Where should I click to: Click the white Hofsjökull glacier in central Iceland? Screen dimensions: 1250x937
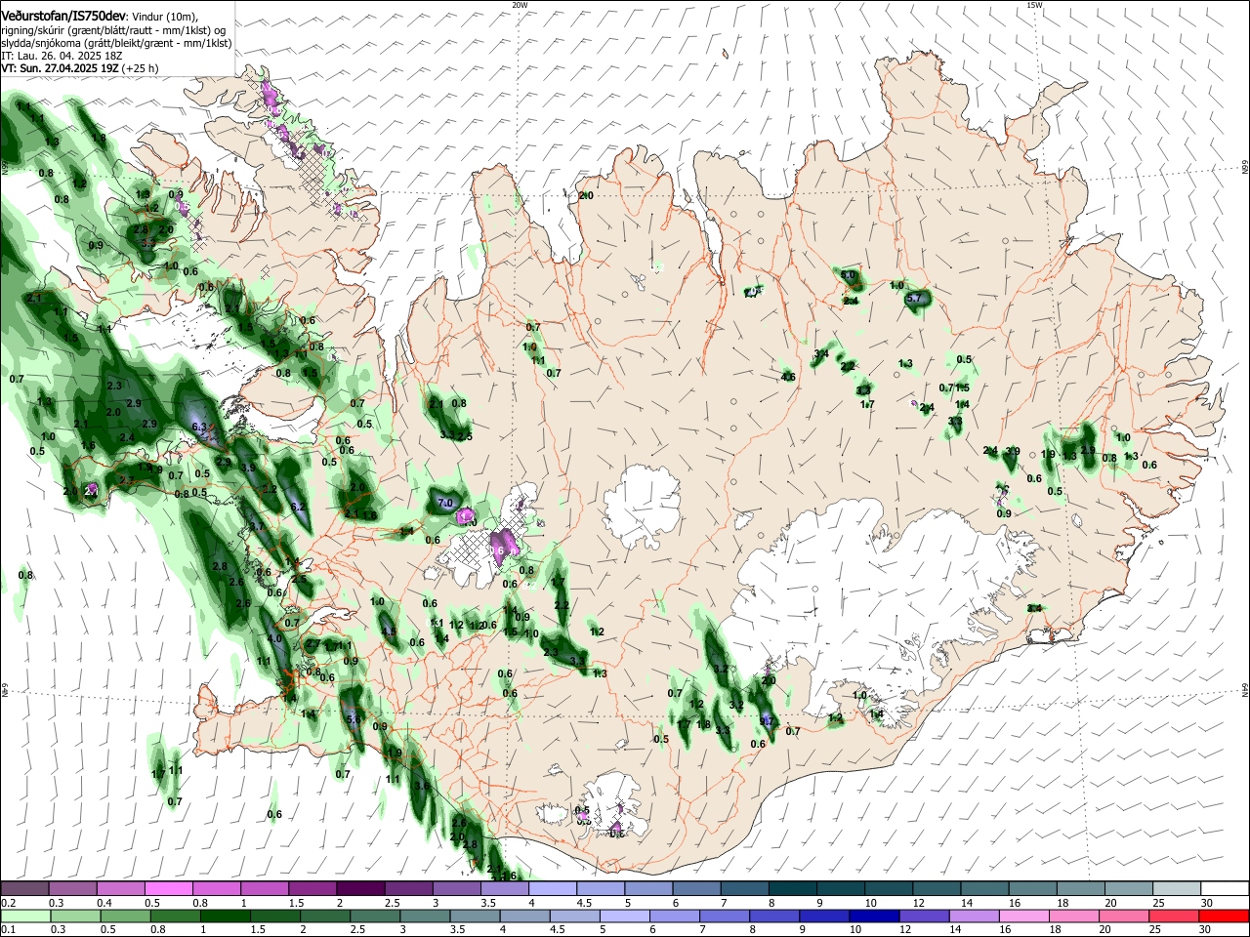tap(642, 507)
